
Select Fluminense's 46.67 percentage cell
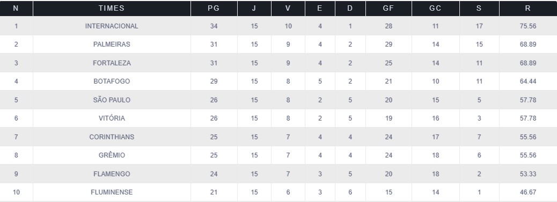[x=528, y=192]
